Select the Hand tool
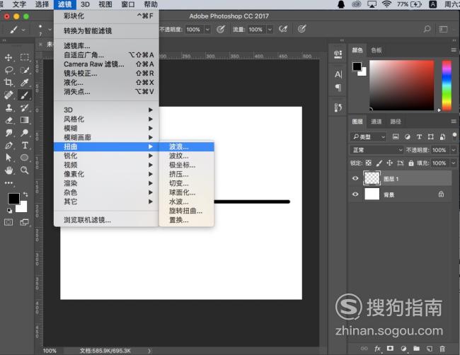This screenshot has width=460, height=355. coord(8,170)
